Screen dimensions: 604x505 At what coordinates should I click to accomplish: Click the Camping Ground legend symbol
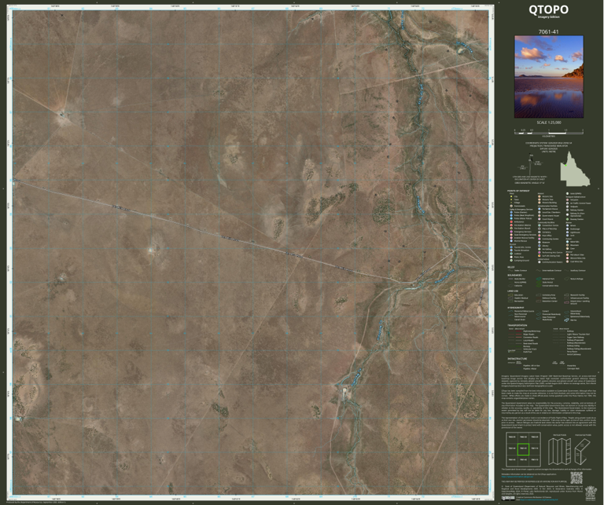pyautogui.click(x=511, y=261)
